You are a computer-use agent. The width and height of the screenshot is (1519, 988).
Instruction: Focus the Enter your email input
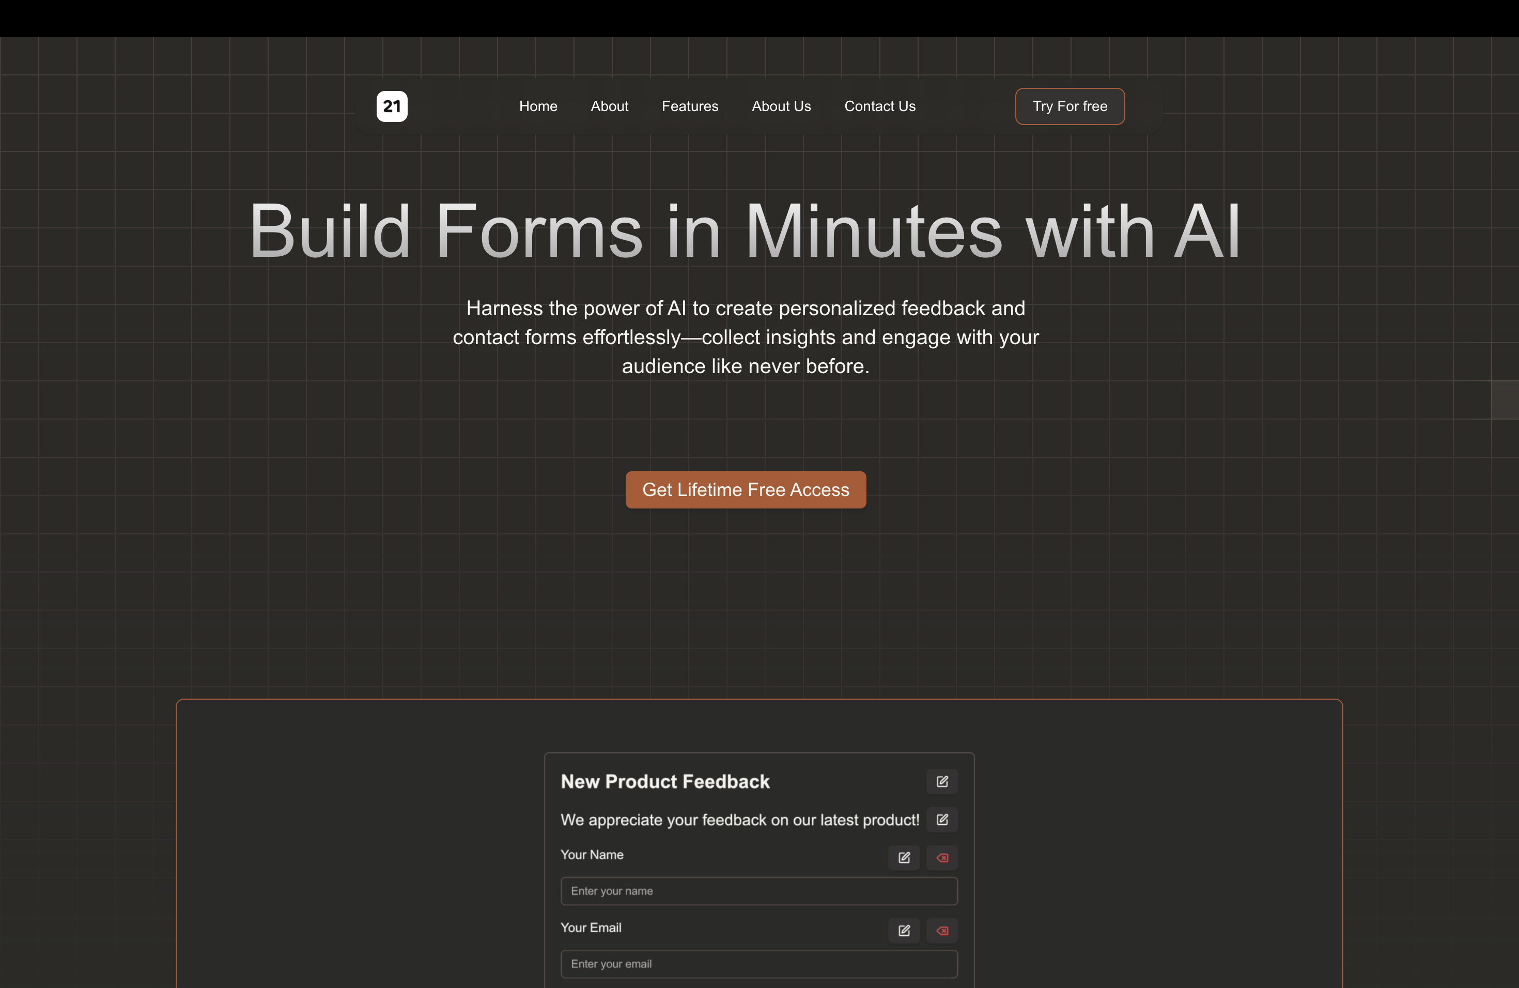pyautogui.click(x=758, y=964)
